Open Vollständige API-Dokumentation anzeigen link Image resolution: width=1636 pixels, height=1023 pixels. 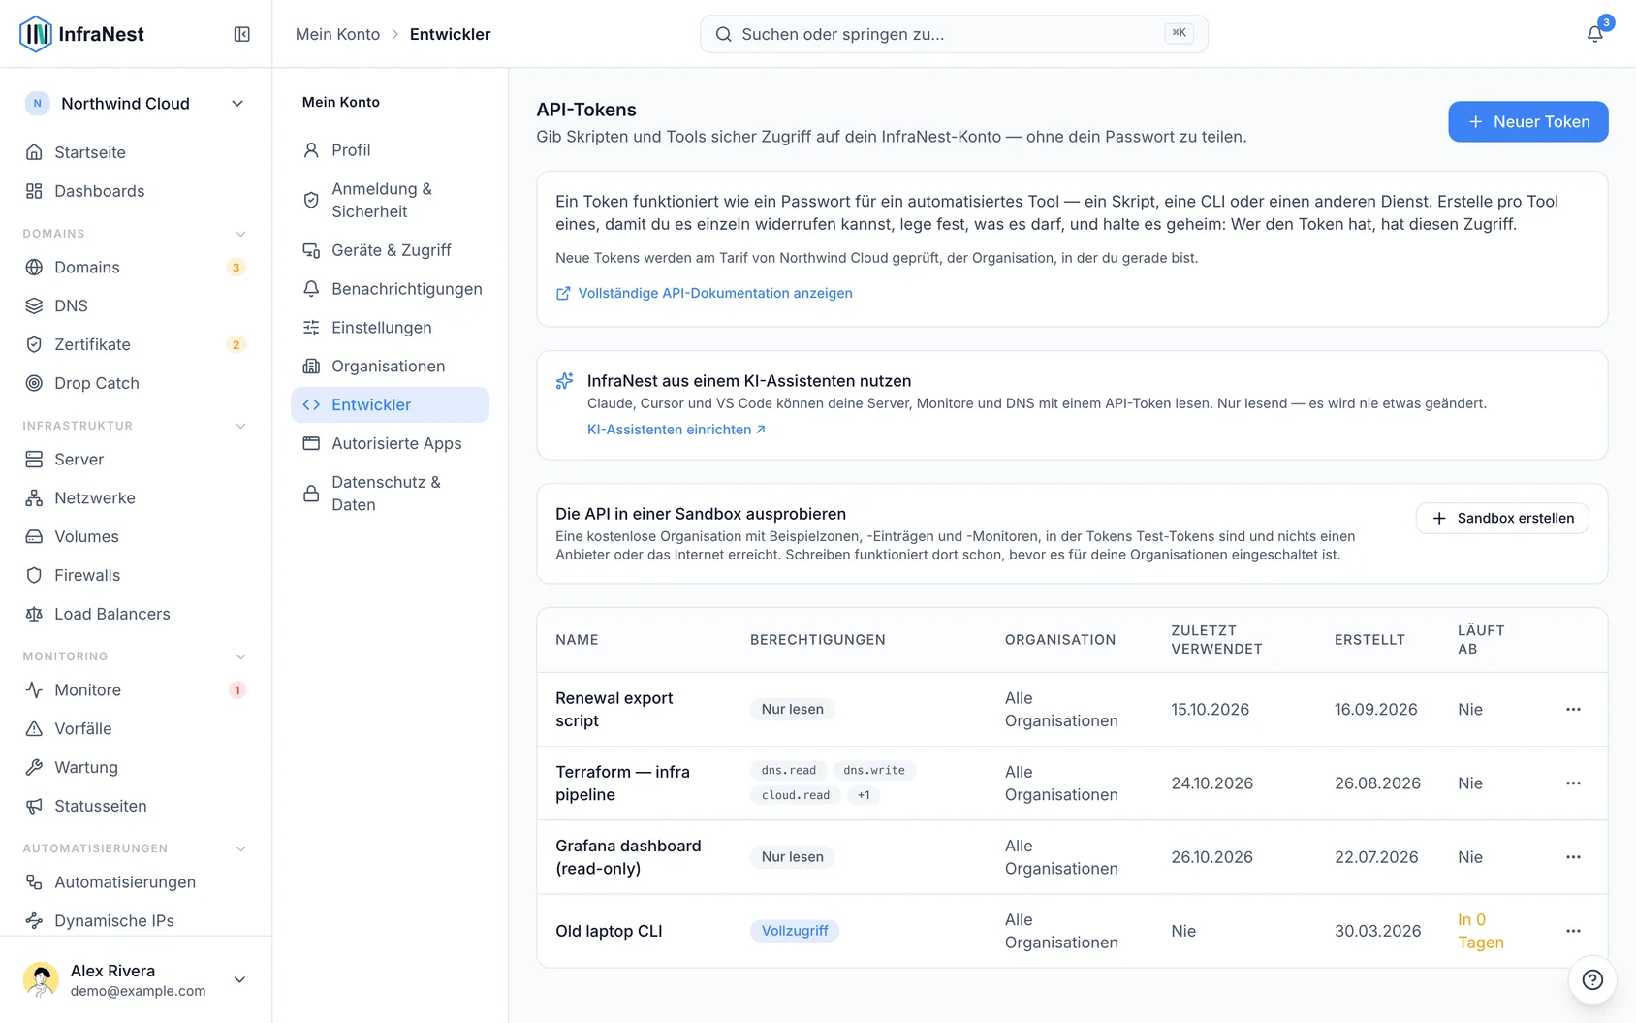(704, 293)
